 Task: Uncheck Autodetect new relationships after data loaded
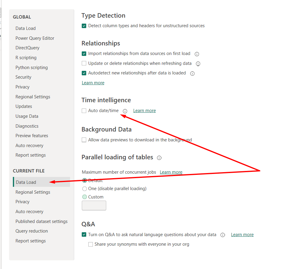click(84, 73)
